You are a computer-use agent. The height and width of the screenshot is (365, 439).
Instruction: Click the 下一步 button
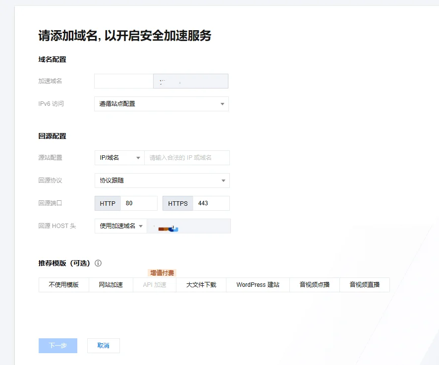click(x=58, y=346)
